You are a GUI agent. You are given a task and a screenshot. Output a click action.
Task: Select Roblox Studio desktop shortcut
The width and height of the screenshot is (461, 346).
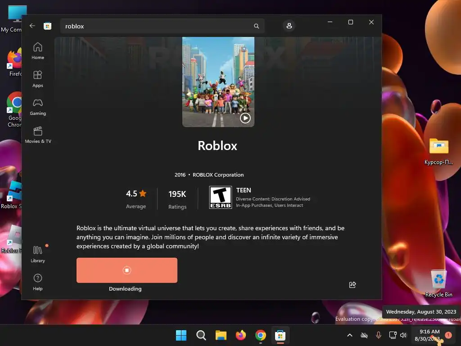(x=11, y=195)
